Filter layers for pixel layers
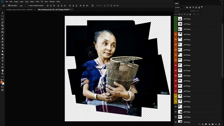 click(187, 7)
